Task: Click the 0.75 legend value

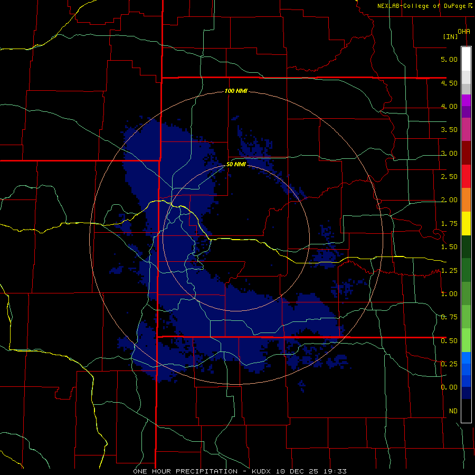Action: 449,317
